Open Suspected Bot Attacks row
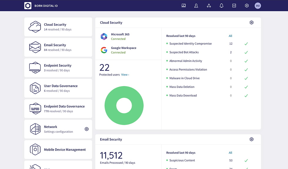Image resolution: width=288 pixels, height=169 pixels. 207,52
